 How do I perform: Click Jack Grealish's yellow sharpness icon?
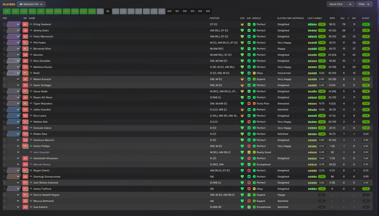pyautogui.click(x=249, y=152)
